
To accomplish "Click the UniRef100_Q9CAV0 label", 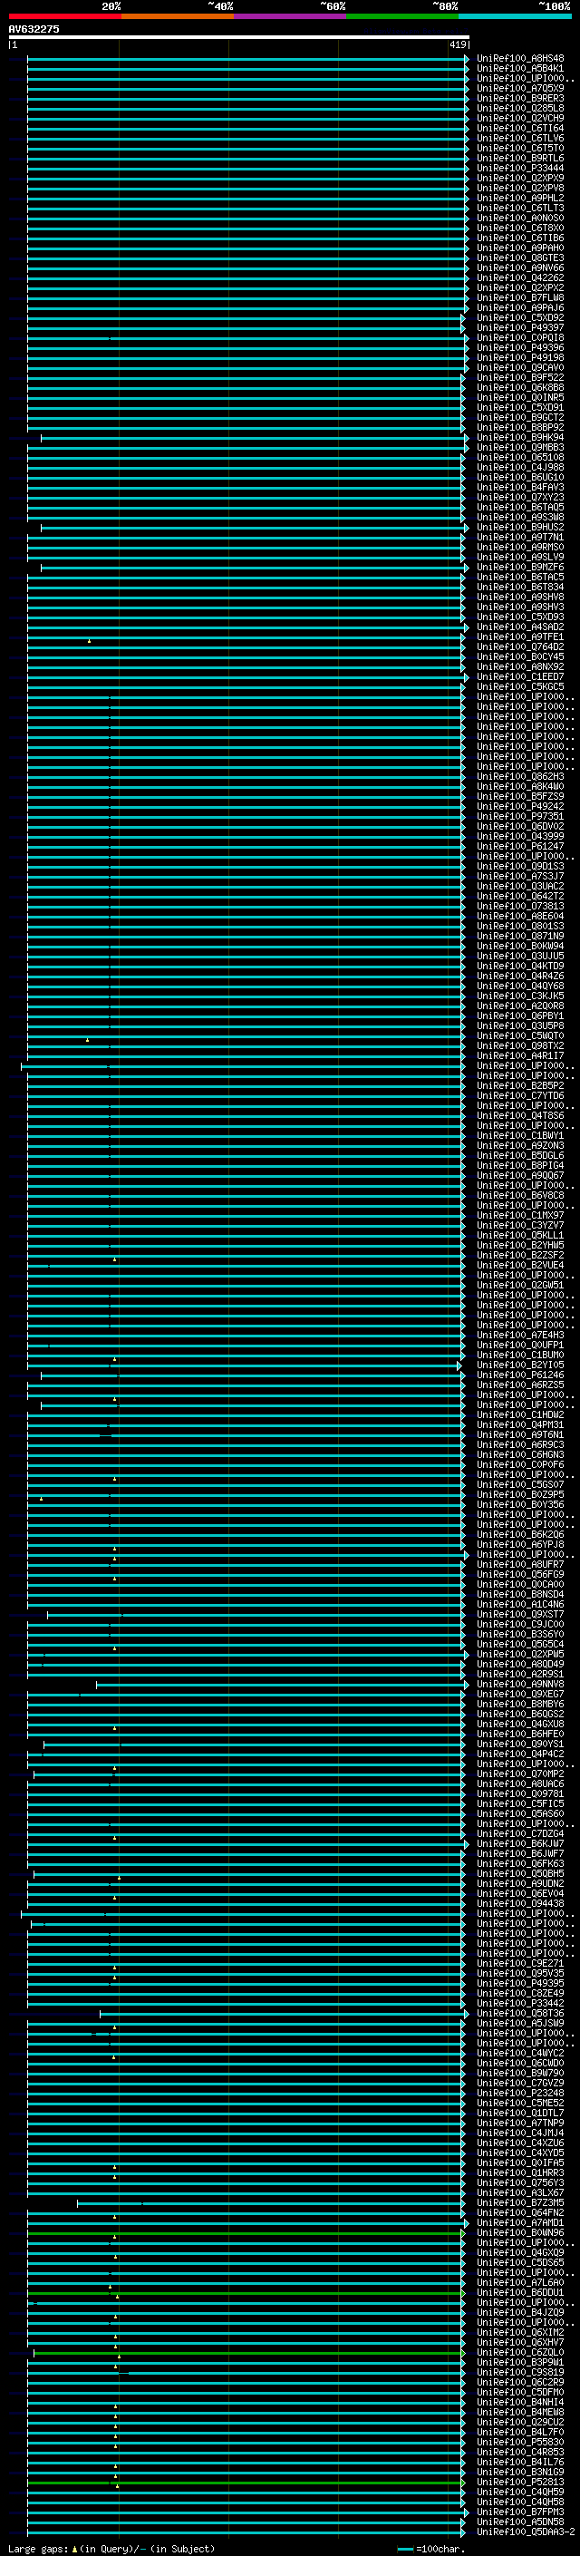I will tap(520, 367).
